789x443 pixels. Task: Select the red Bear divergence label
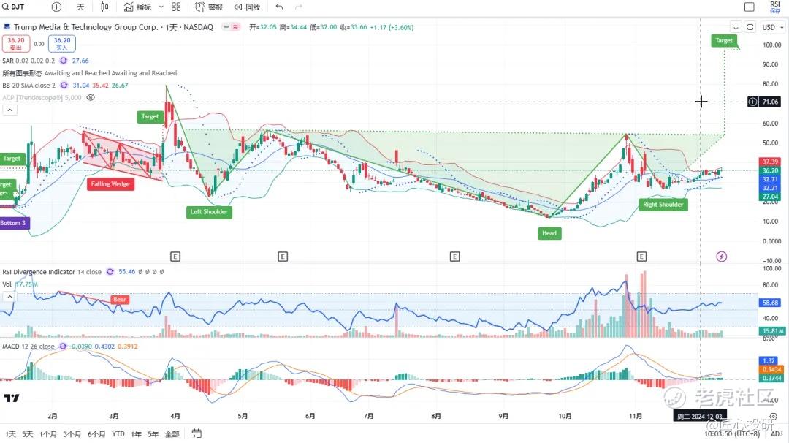120,300
